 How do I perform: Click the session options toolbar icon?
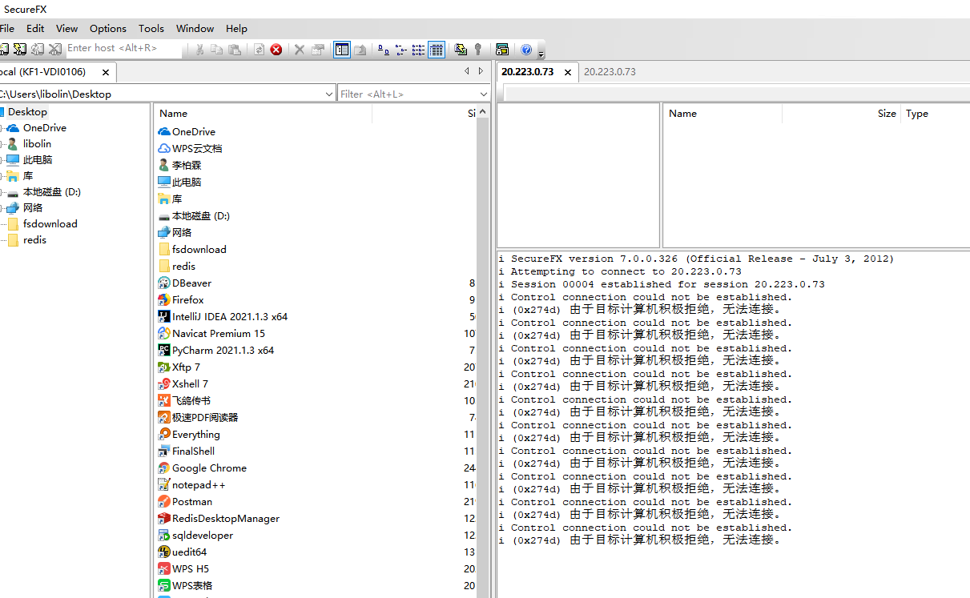pos(502,49)
